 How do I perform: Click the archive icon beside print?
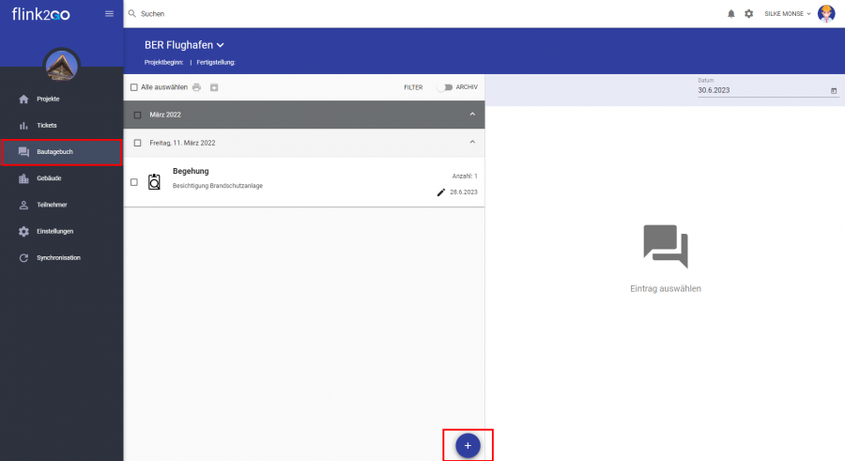point(214,87)
